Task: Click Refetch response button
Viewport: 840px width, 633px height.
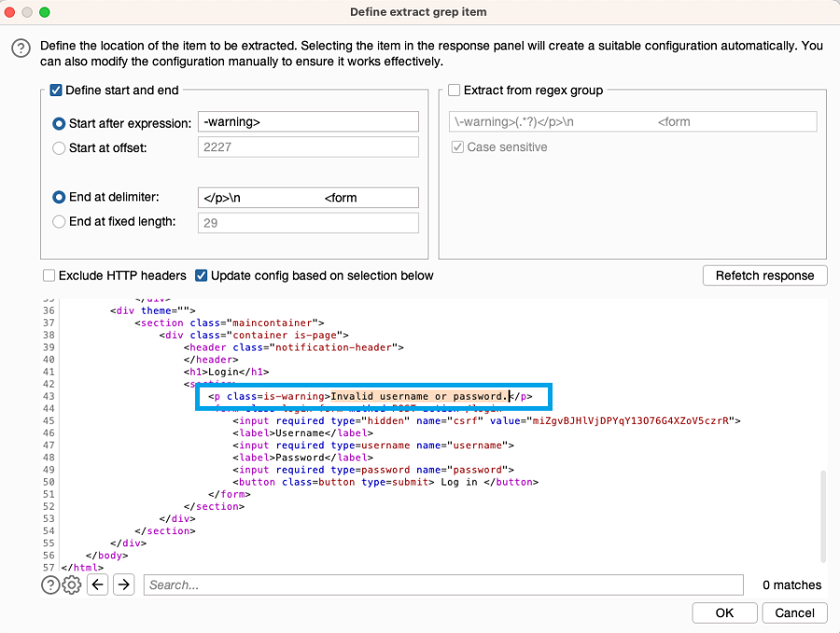Action: pos(764,275)
